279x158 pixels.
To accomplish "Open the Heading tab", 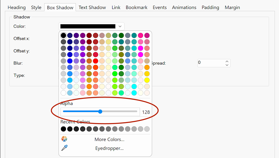I will [17, 7].
